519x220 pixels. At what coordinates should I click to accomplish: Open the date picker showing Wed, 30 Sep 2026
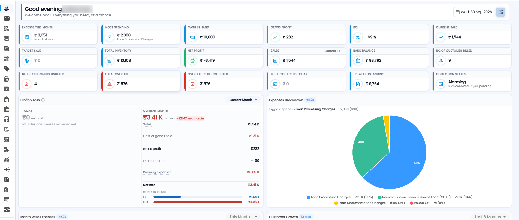(474, 12)
